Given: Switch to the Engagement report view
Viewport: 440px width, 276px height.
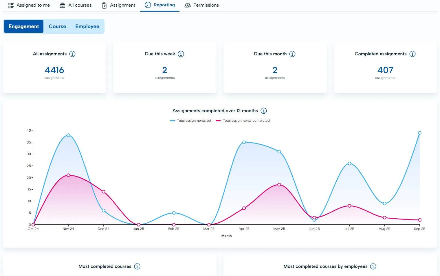Looking at the screenshot, I should coord(24,26).
